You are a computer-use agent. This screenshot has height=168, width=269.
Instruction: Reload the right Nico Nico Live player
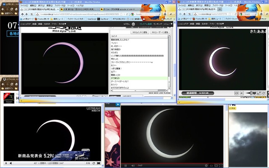coord(264,93)
